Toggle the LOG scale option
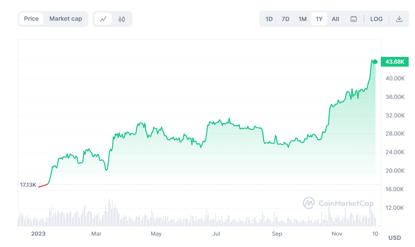 point(376,19)
